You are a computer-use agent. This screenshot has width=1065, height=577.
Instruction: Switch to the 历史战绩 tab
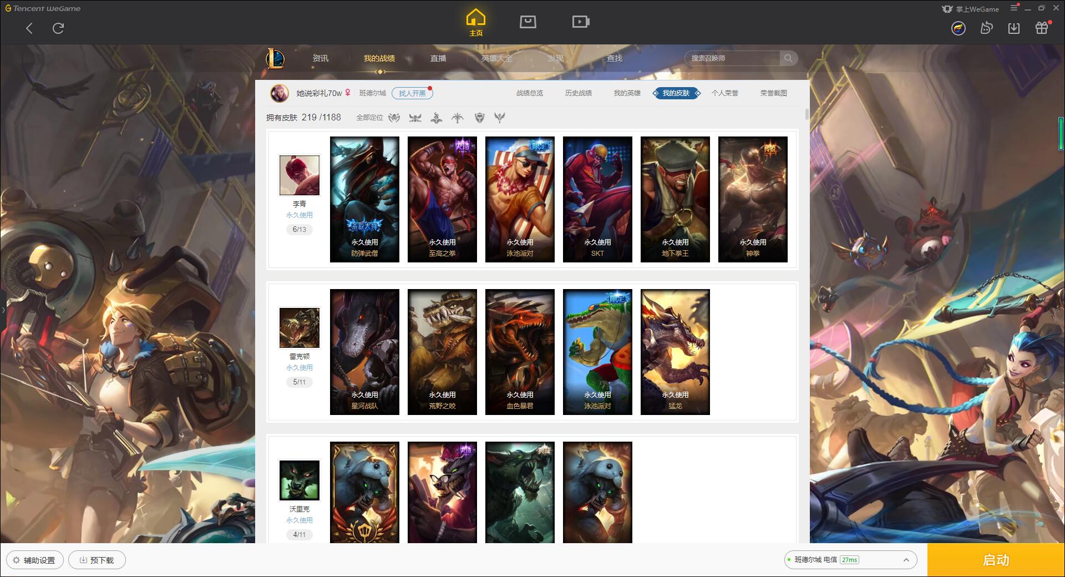point(579,93)
